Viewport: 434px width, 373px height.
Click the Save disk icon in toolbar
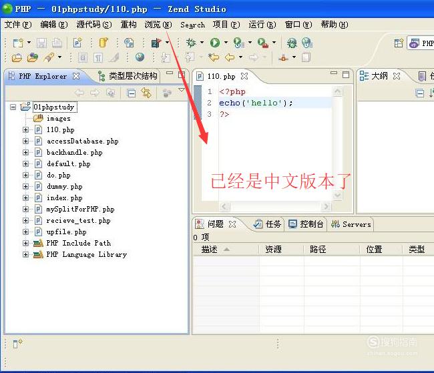(41, 43)
